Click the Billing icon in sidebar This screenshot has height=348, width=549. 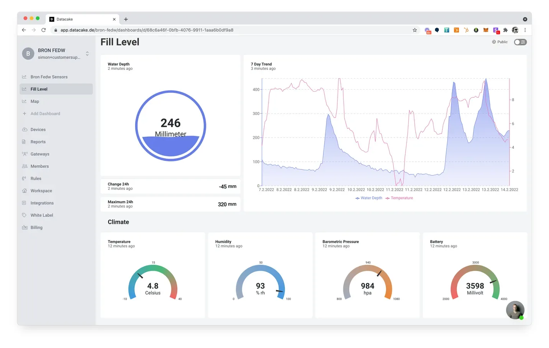[x=25, y=228]
